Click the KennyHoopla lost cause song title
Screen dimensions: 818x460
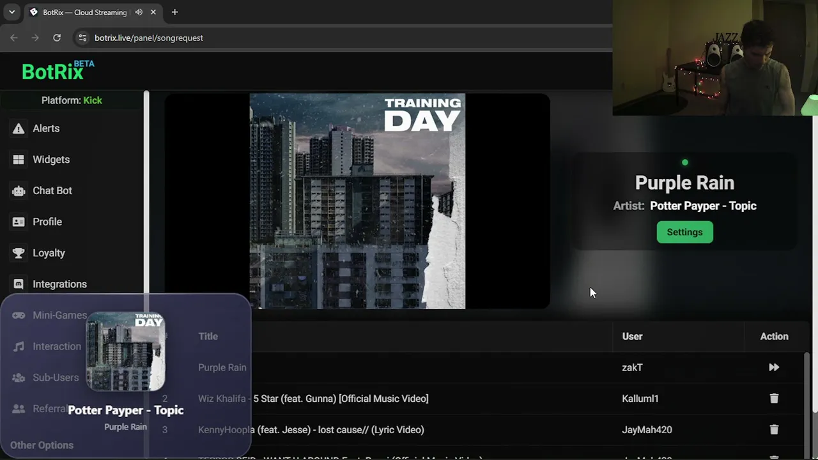pos(311,430)
